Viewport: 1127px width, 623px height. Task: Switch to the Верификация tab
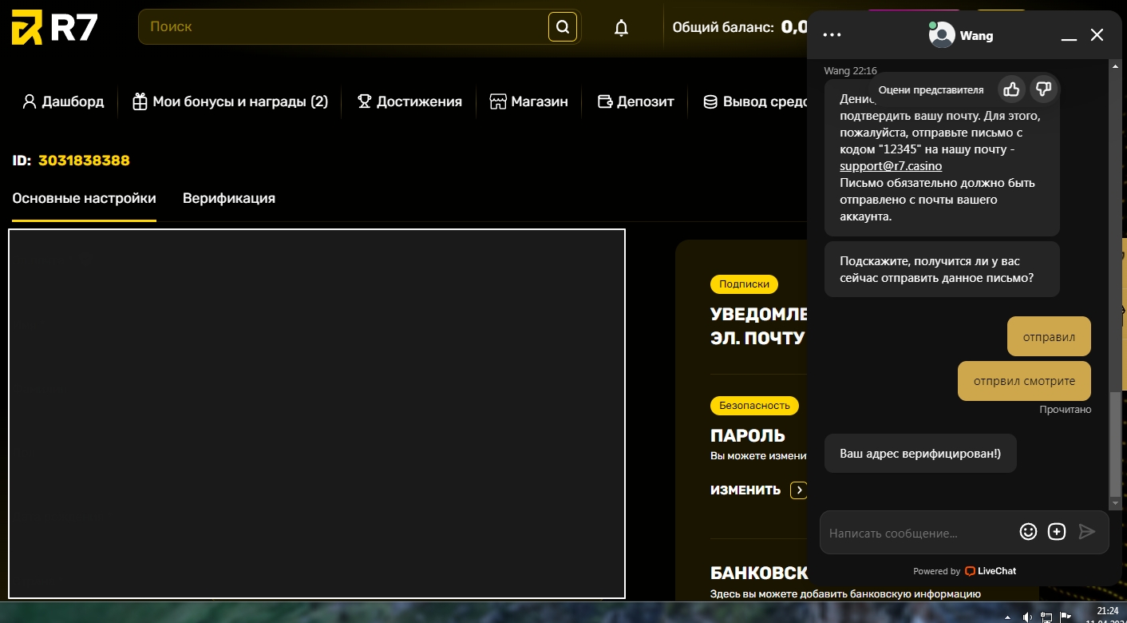coord(228,198)
